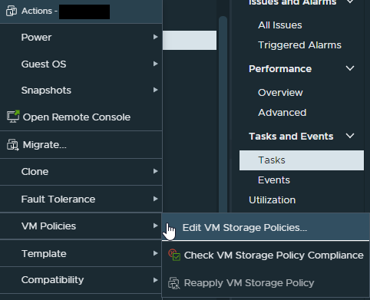Select Edit VM Storage Policies...
Screen dimensions: 370x300
tap(266, 227)
